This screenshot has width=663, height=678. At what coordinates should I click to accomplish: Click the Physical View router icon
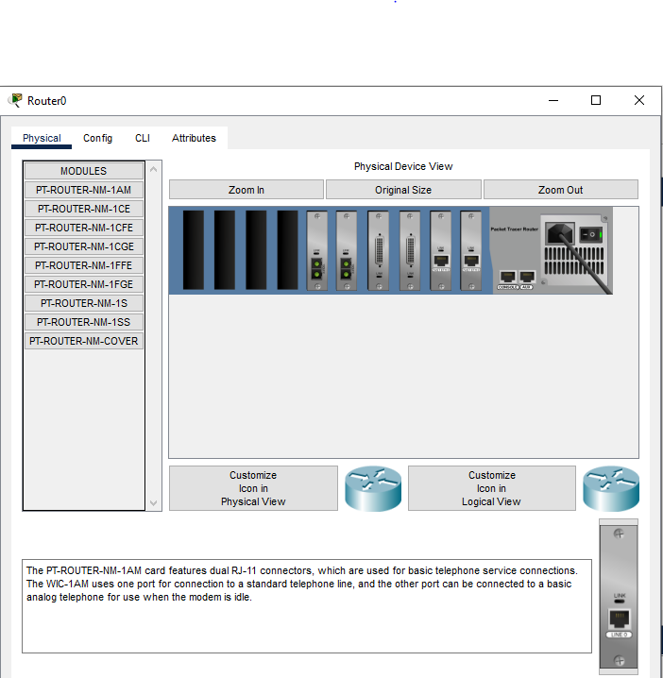tap(373, 488)
